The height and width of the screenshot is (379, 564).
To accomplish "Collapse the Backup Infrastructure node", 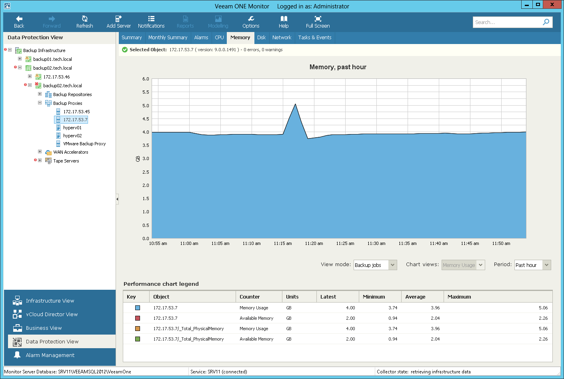I will [10, 50].
